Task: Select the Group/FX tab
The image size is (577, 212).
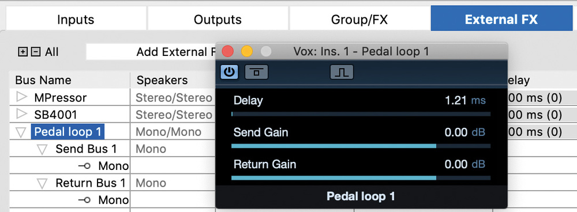Action: click(359, 19)
